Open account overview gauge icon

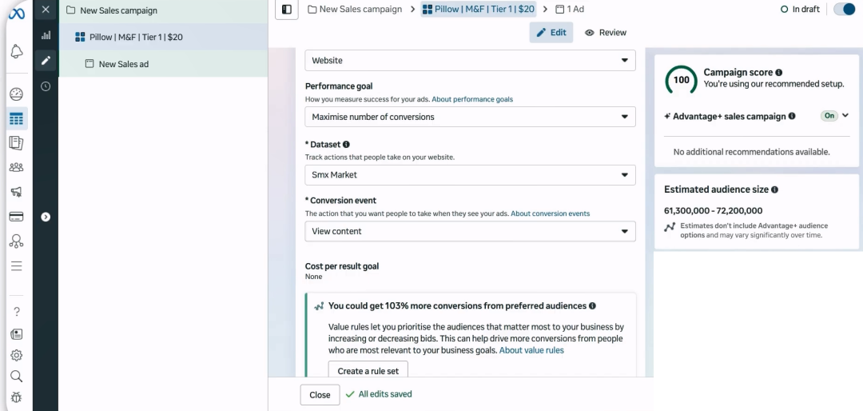click(x=17, y=94)
